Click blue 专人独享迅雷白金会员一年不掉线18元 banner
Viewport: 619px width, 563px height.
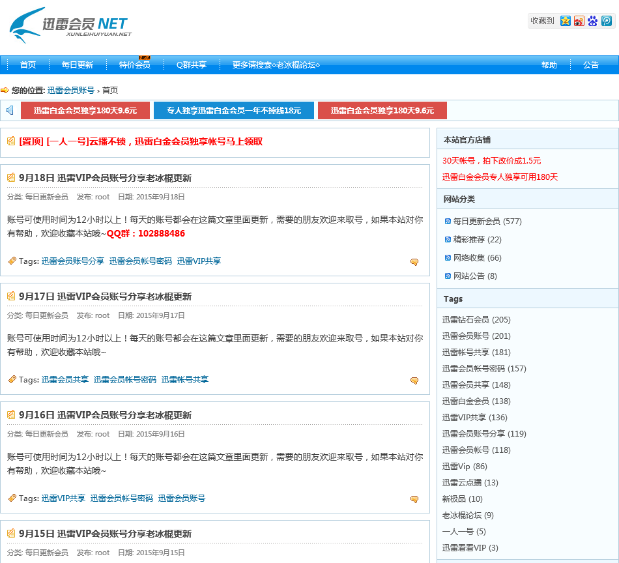pos(234,111)
